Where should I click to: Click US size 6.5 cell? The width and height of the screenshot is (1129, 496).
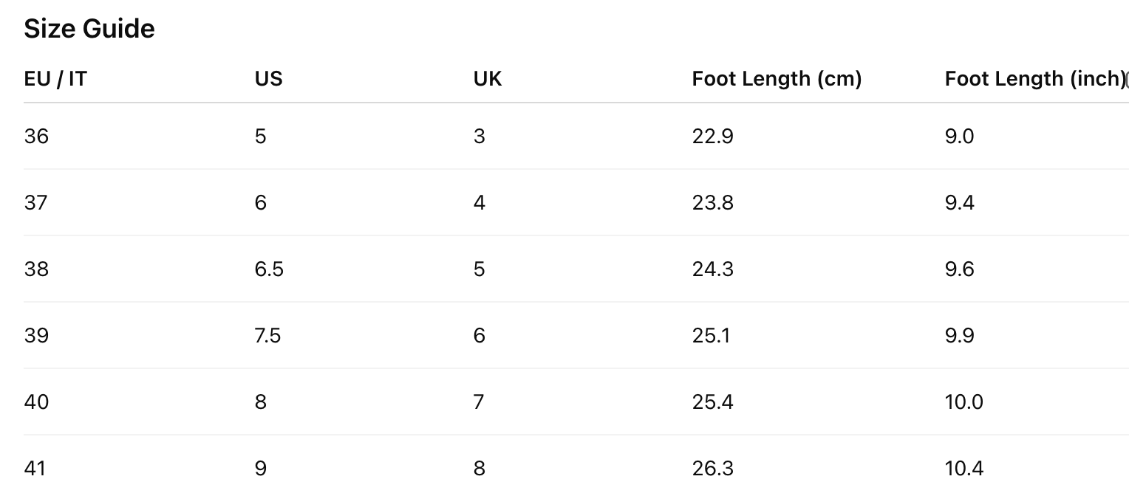[269, 269]
